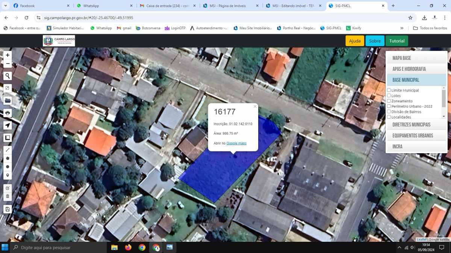451x253 pixels.
Task: Show more bookmarks chevron
Action: point(402,28)
